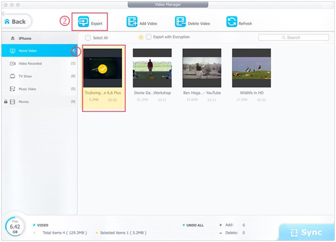Open the Home Video category
This screenshot has width=336, height=242.
point(40,51)
